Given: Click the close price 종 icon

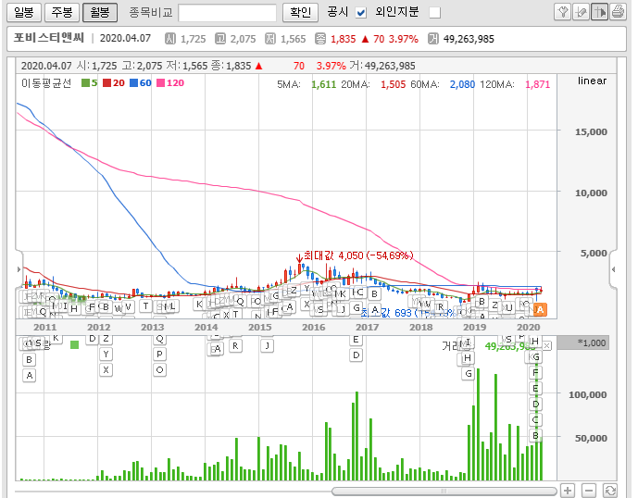Looking at the screenshot, I should click(320, 39).
